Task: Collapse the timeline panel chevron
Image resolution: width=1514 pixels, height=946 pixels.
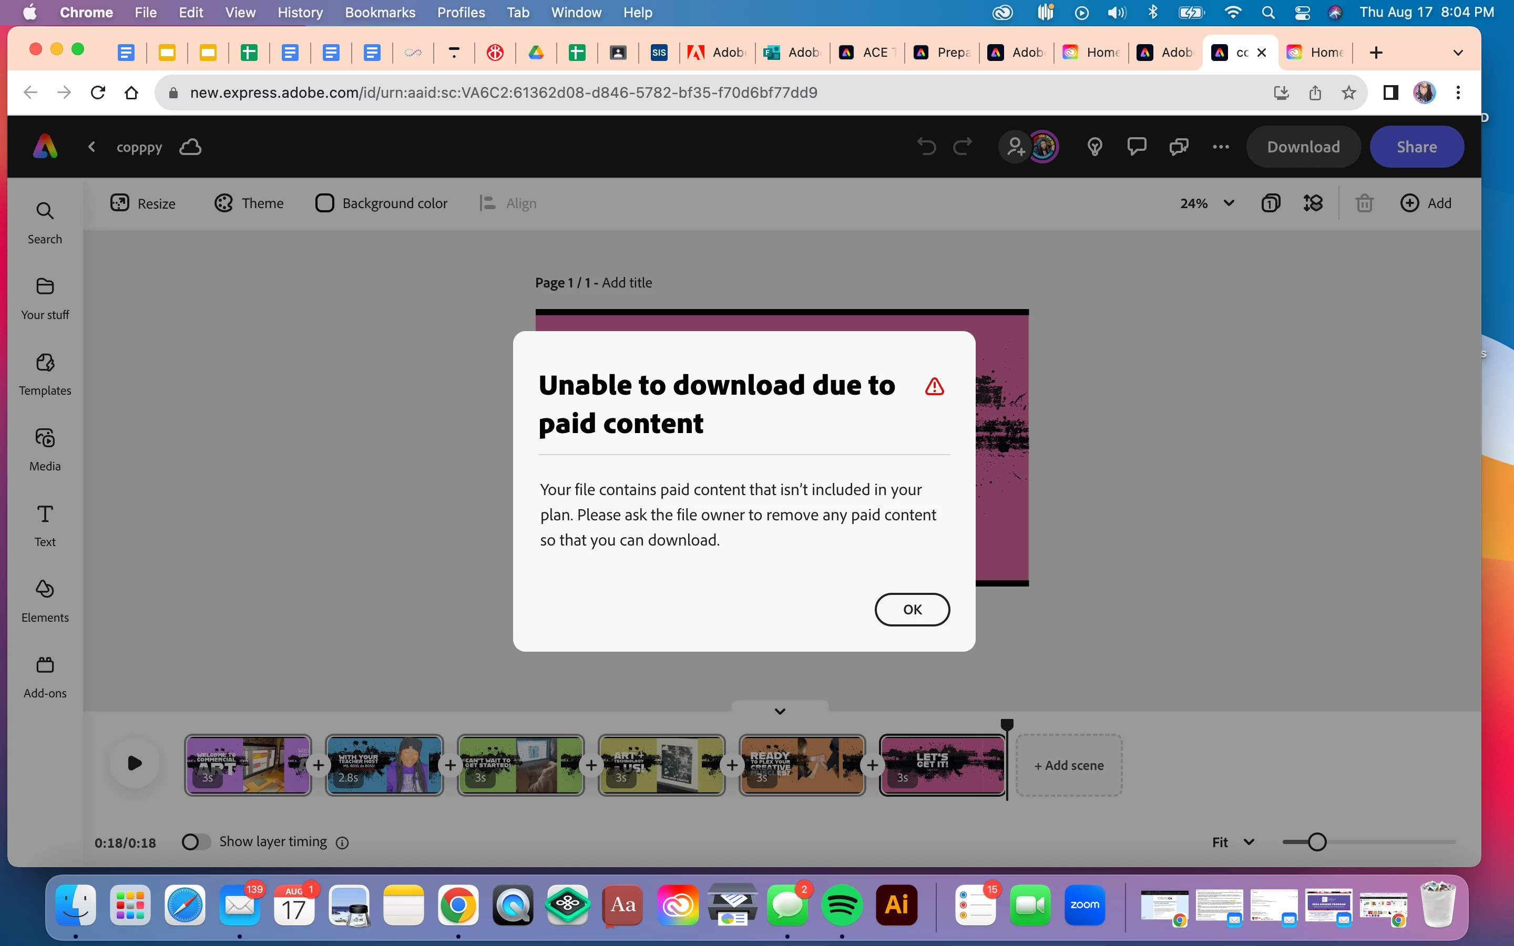Action: point(780,711)
